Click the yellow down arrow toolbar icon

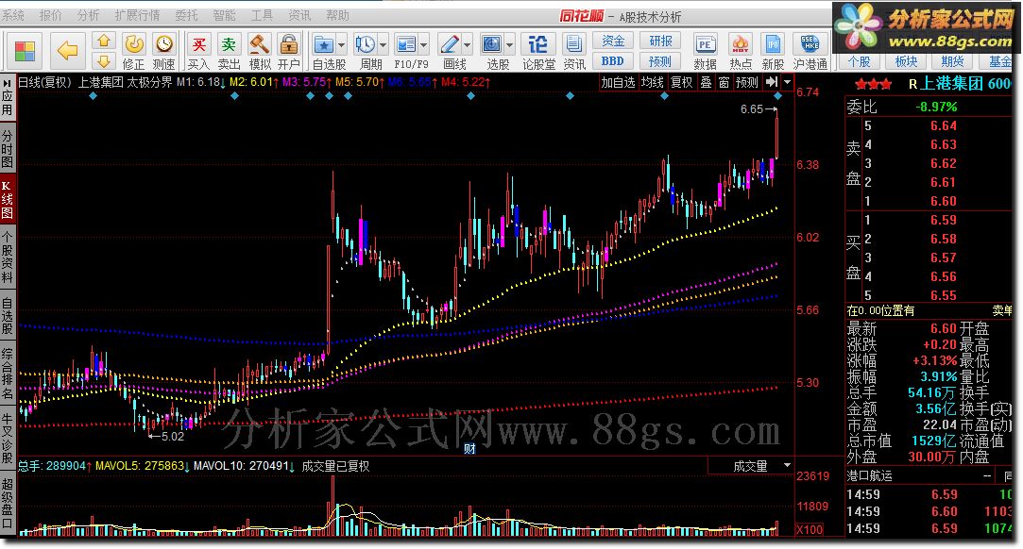click(x=104, y=61)
